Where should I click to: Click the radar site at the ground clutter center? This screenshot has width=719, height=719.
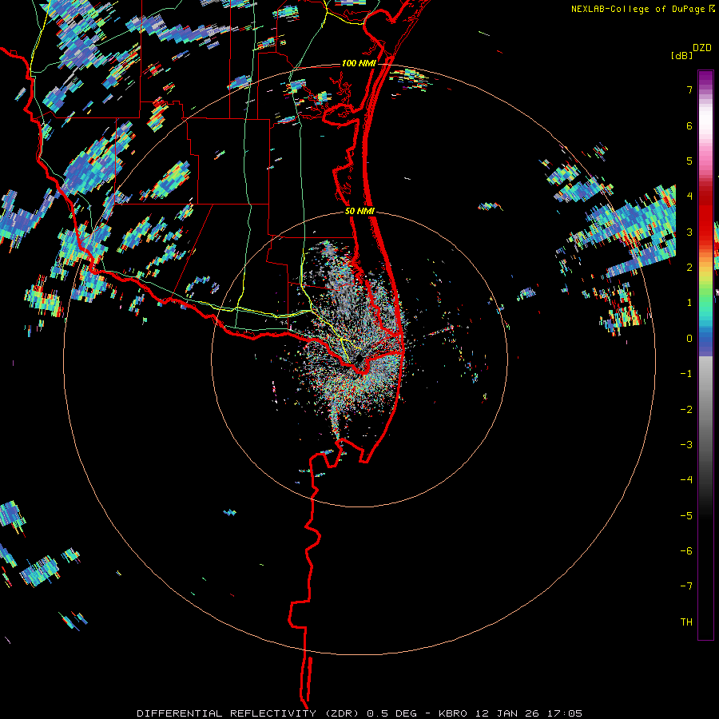click(x=359, y=359)
